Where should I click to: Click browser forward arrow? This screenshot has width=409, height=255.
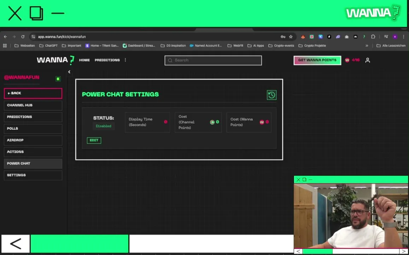pyautogui.click(x=14, y=37)
